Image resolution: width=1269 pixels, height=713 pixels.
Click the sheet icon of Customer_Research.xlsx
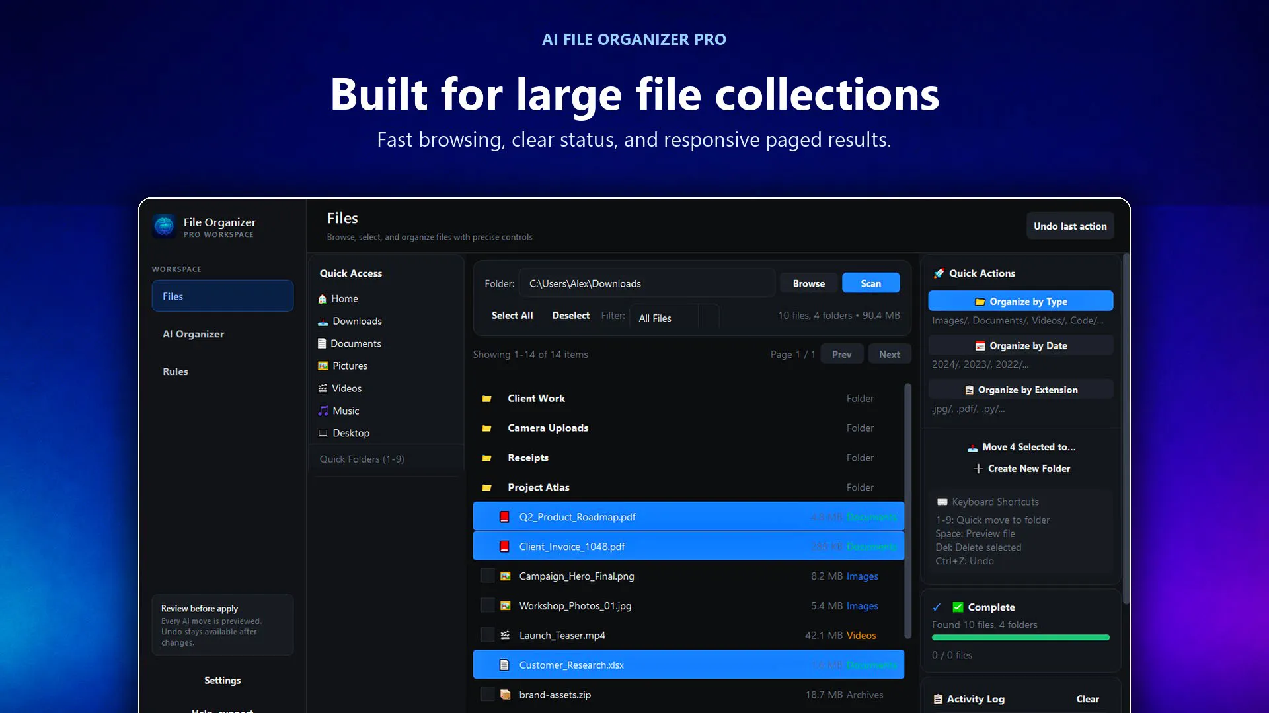[504, 665]
